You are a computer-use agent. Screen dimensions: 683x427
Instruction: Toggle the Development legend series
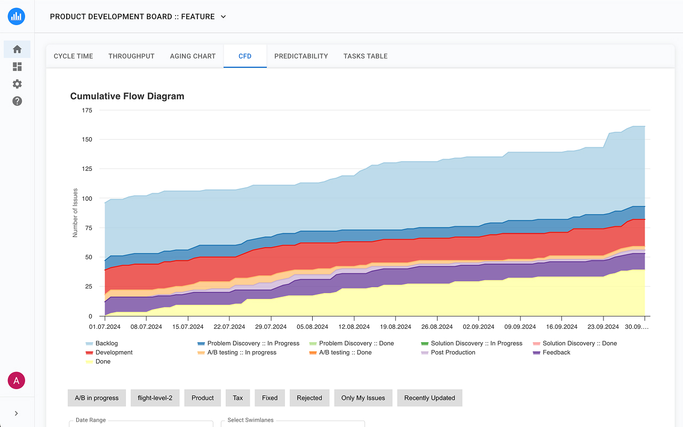[x=109, y=352]
